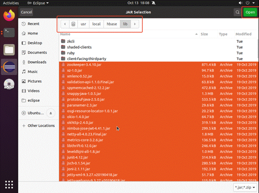Launch Terminal from the dock
259x193 pixels.
(x=9, y=32)
